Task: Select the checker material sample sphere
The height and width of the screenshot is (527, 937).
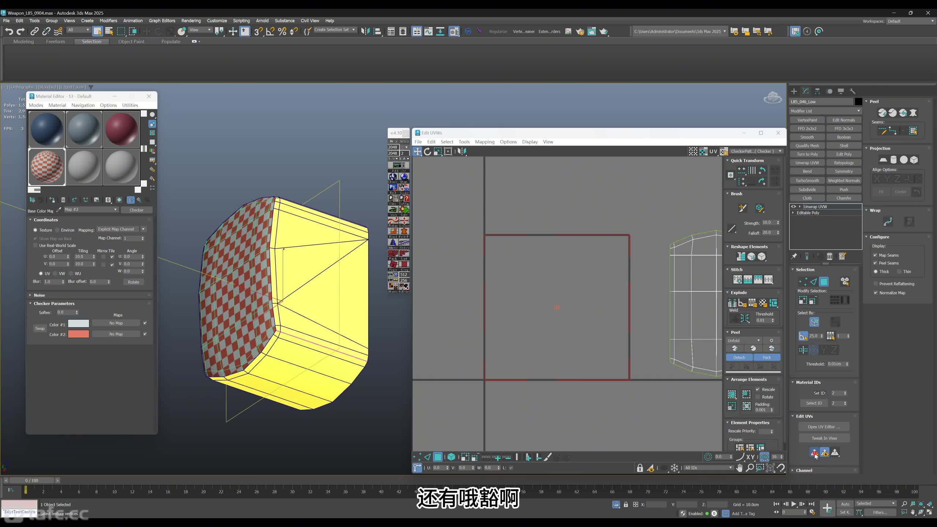Action: pos(47,167)
